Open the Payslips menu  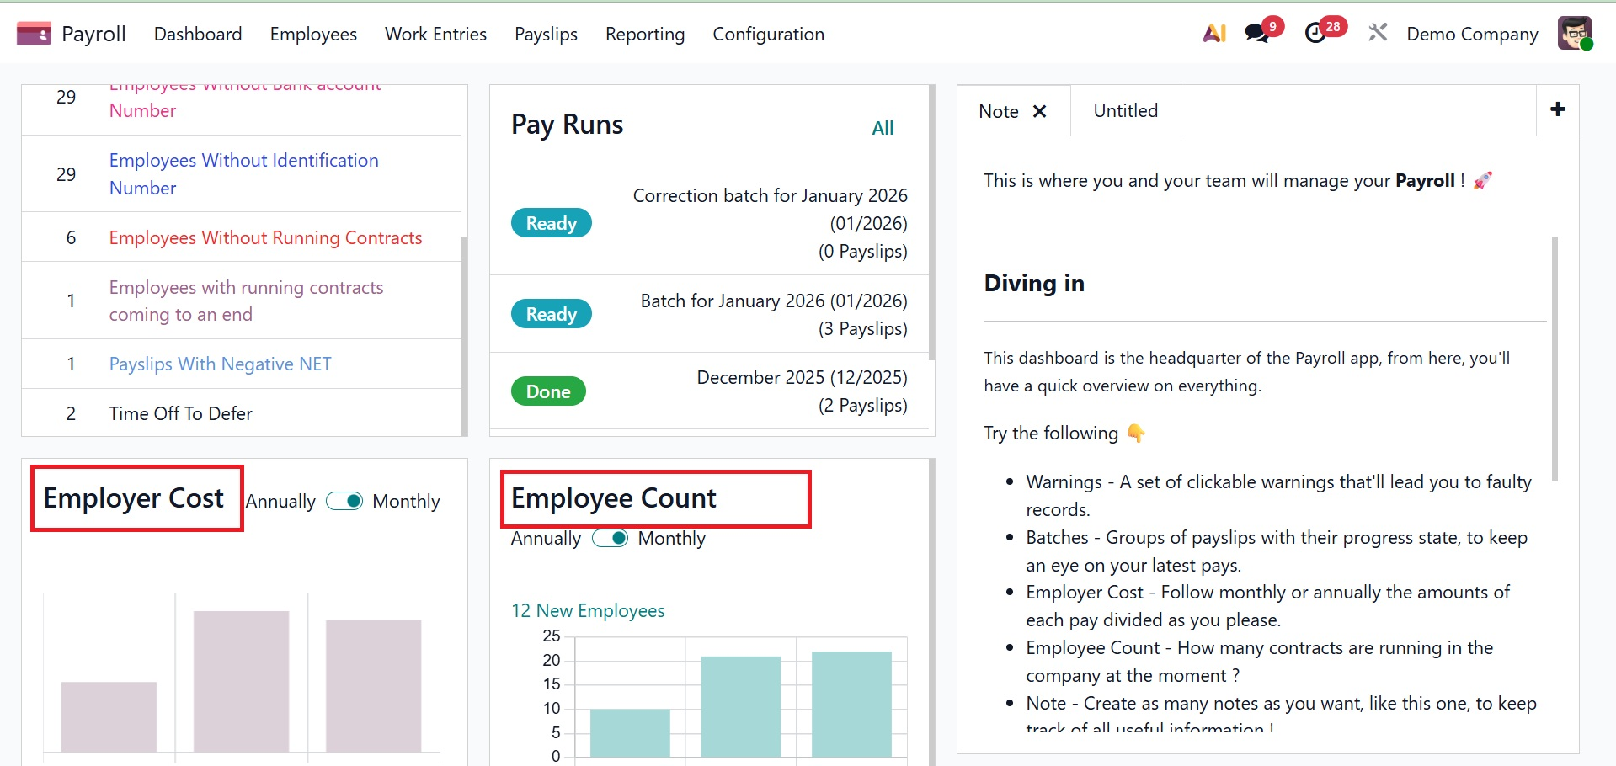point(546,34)
